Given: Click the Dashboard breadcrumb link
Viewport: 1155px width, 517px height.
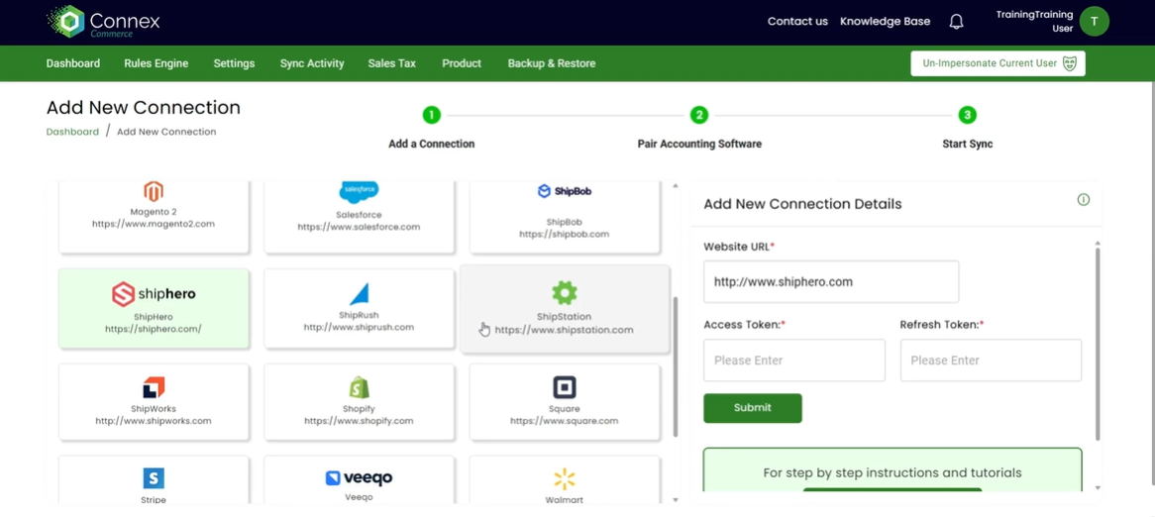Looking at the screenshot, I should click(72, 132).
